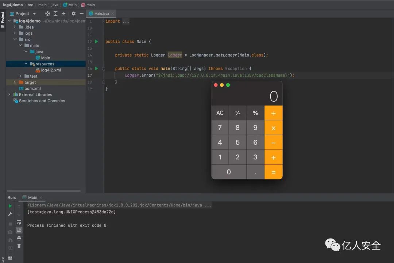Select log4j2.xml in project tree
The width and height of the screenshot is (394, 263).
click(x=48, y=70)
